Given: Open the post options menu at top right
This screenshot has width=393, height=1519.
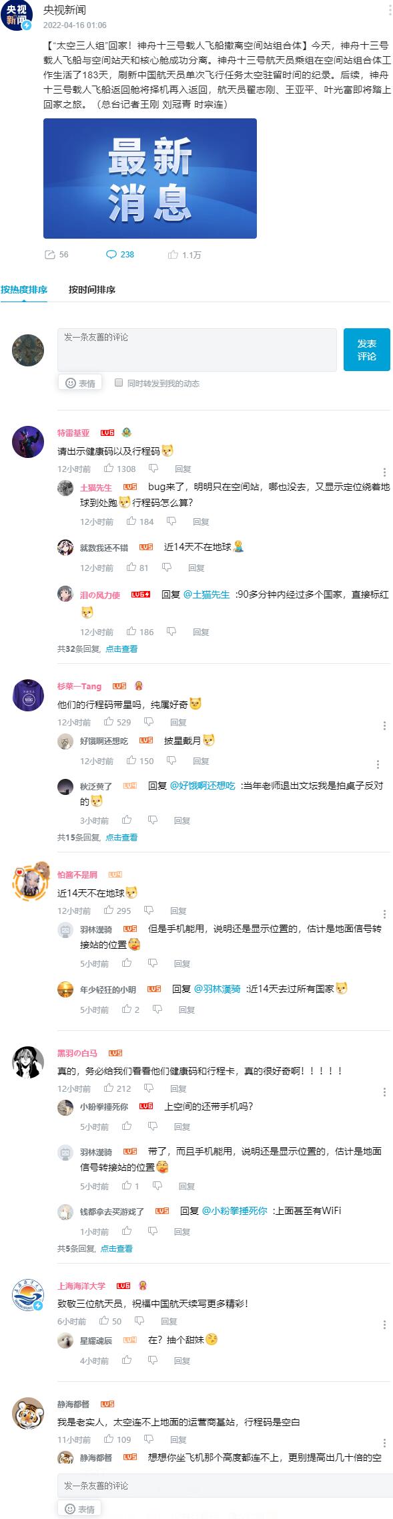Looking at the screenshot, I should (390, 10).
